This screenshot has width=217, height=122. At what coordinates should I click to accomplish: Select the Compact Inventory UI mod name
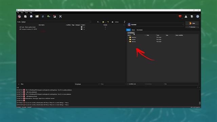(29, 29)
